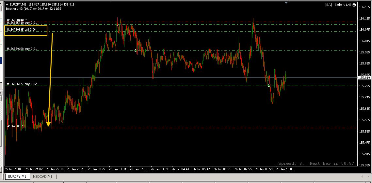Image resolution: width=372 pixels, height=183 pixels.
Task: Click the 135.955 price scale label
Action: coord(365,52)
